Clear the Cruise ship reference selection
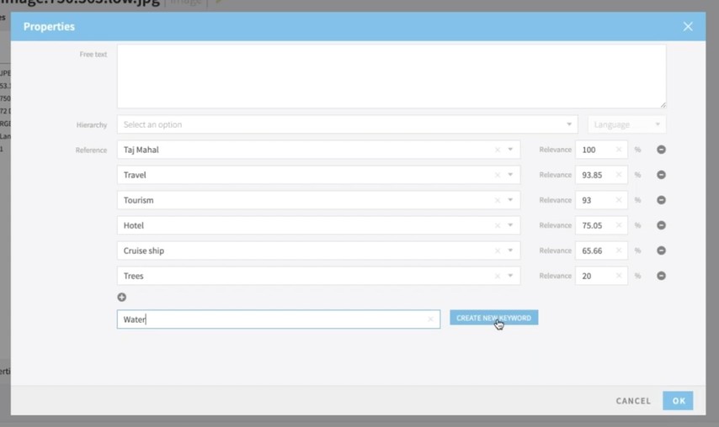Image resolution: width=719 pixels, height=427 pixels. point(497,250)
